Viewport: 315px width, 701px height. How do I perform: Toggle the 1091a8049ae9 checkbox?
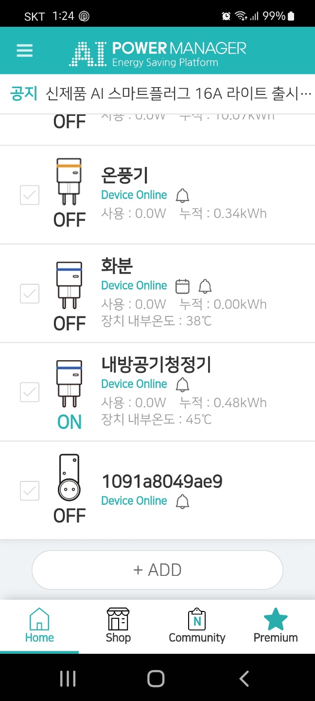point(30,491)
